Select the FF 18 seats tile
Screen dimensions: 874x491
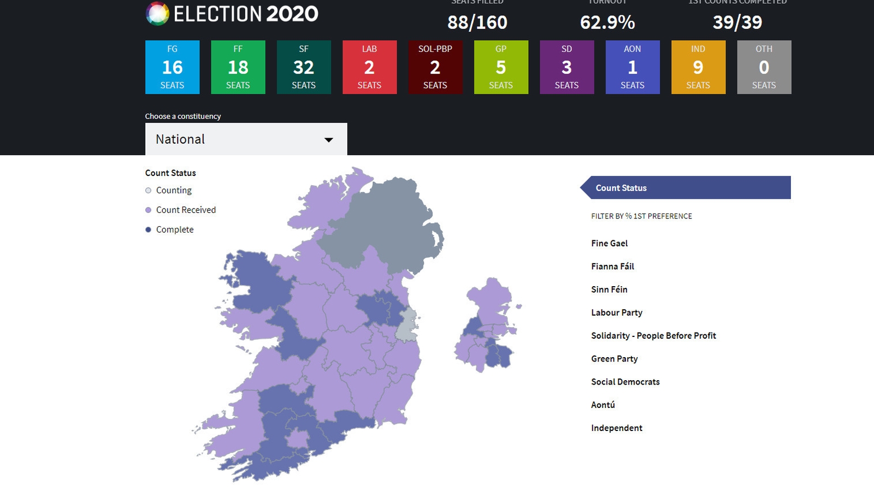pos(238,67)
